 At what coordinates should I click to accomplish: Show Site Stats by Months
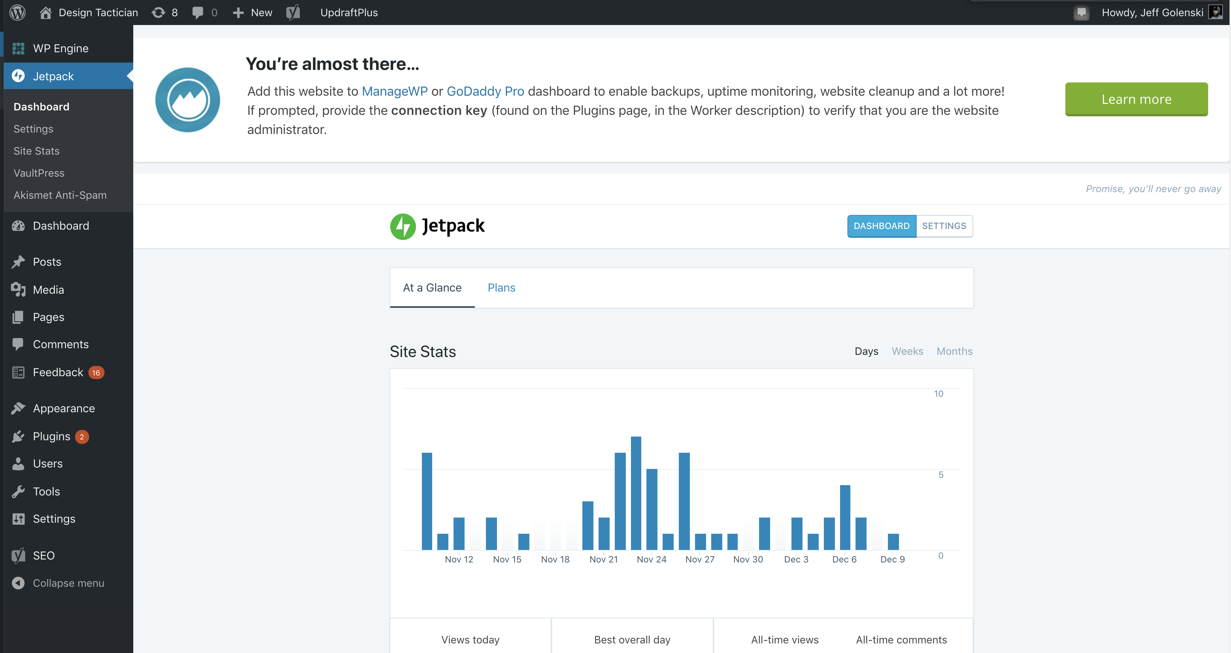[x=954, y=351]
